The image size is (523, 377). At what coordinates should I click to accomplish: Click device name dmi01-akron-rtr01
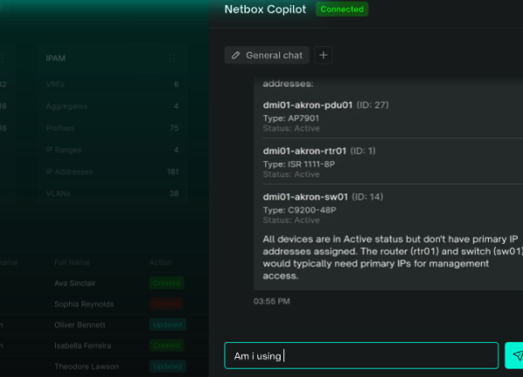pyautogui.click(x=304, y=151)
